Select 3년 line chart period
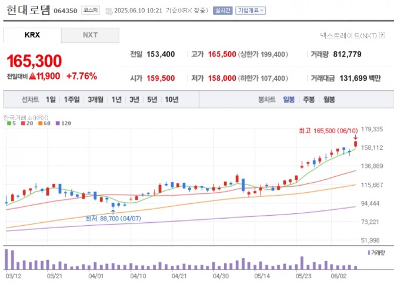This screenshot has height=290, width=394. coord(135,100)
